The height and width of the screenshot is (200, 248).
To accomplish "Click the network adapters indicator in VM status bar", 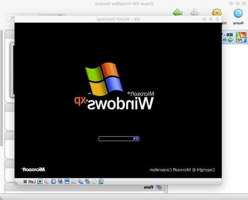I will point(87,181).
